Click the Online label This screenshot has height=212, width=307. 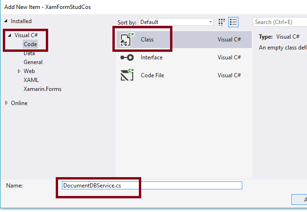(x=19, y=103)
